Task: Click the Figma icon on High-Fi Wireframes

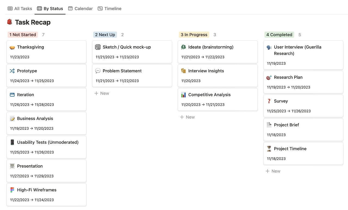Action: coord(12,190)
